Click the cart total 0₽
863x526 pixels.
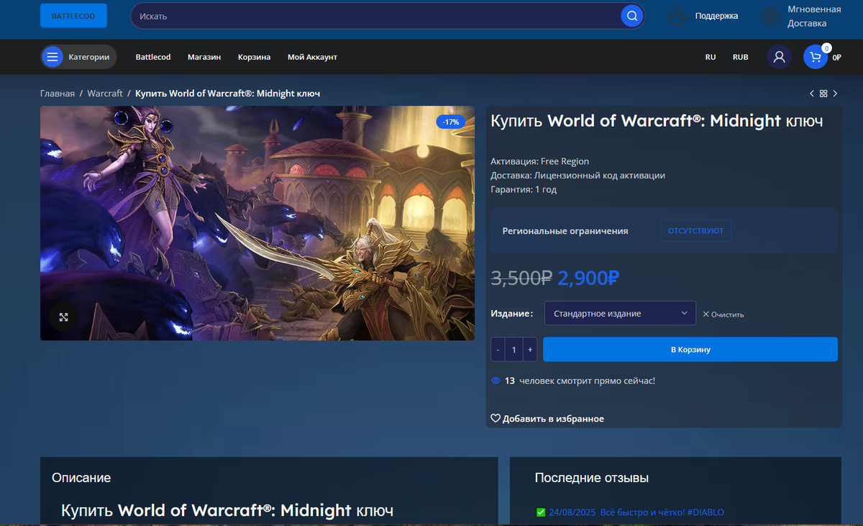(x=836, y=58)
